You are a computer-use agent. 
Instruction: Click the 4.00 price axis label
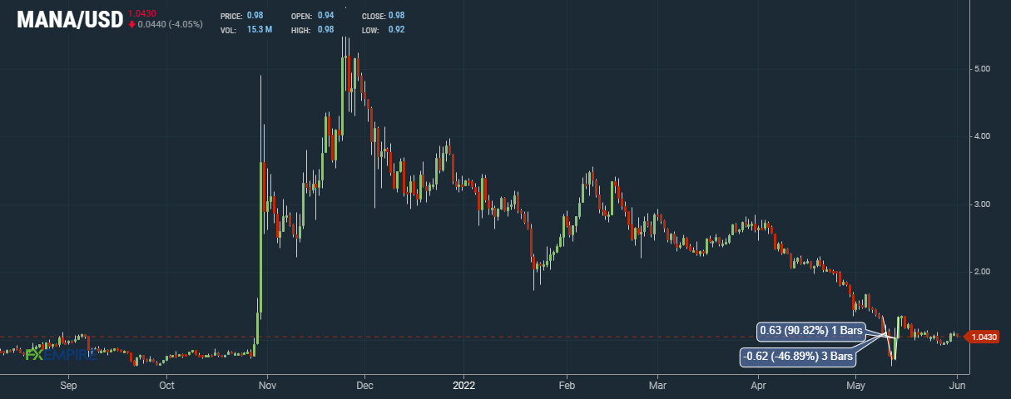coord(981,136)
